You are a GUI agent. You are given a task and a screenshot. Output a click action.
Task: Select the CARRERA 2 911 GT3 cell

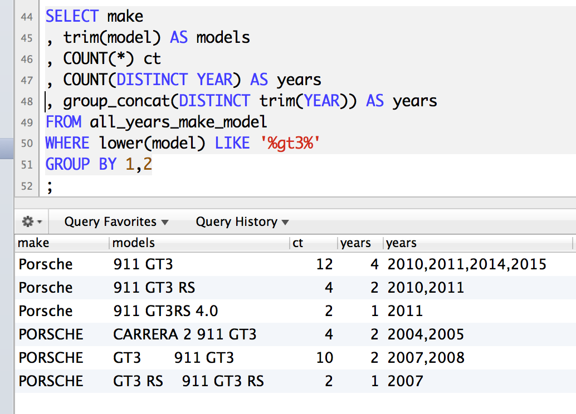[185, 334]
